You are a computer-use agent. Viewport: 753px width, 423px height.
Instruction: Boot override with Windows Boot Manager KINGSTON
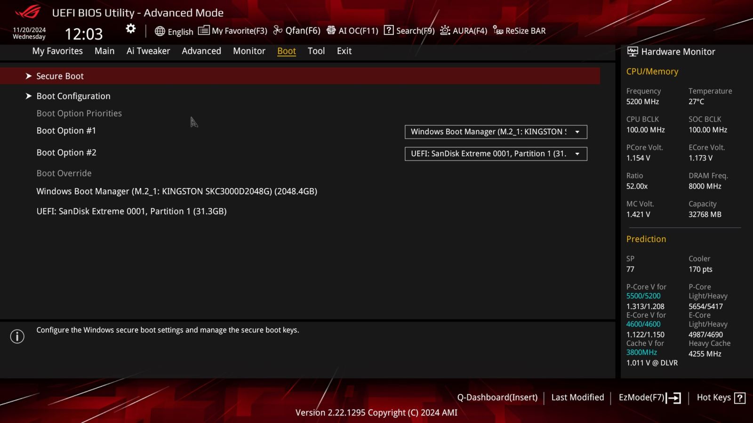177,191
